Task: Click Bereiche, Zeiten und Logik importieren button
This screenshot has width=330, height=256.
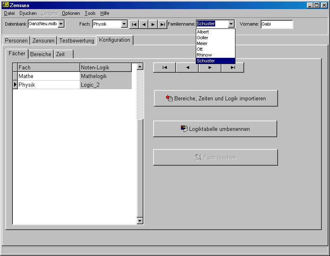Action: point(216,98)
